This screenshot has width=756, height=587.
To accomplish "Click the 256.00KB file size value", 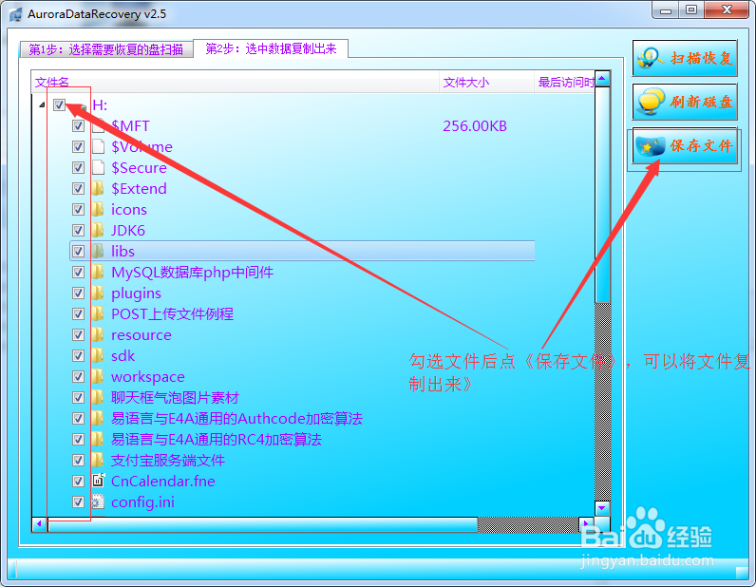I will point(475,126).
